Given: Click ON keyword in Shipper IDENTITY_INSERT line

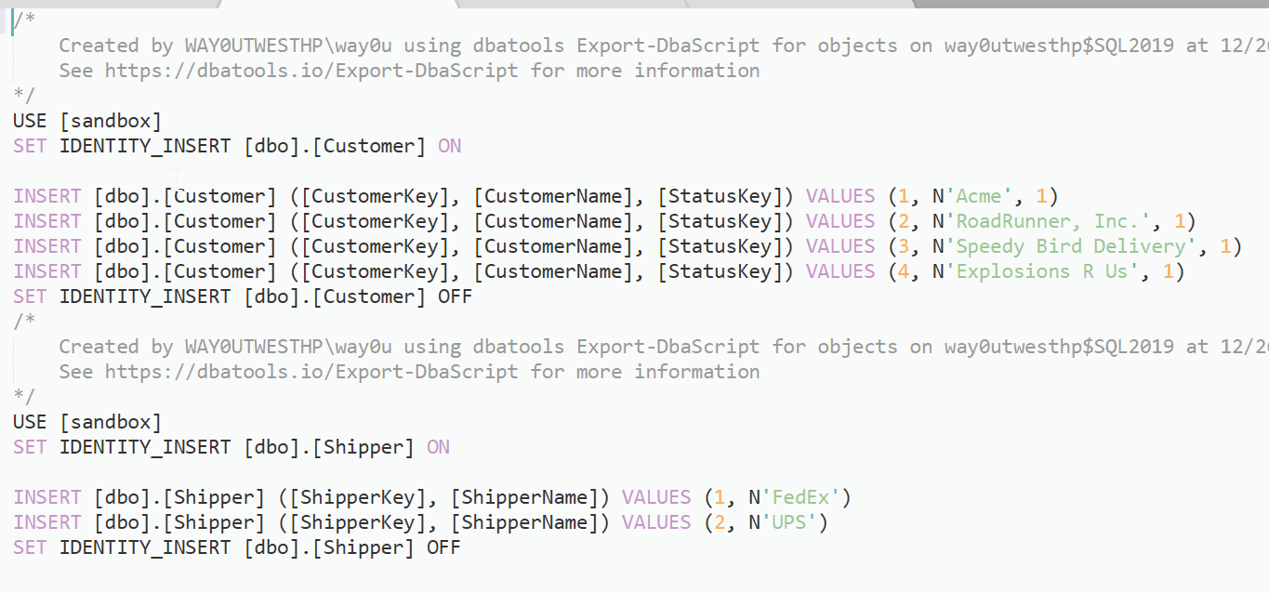Looking at the screenshot, I should coord(438,447).
